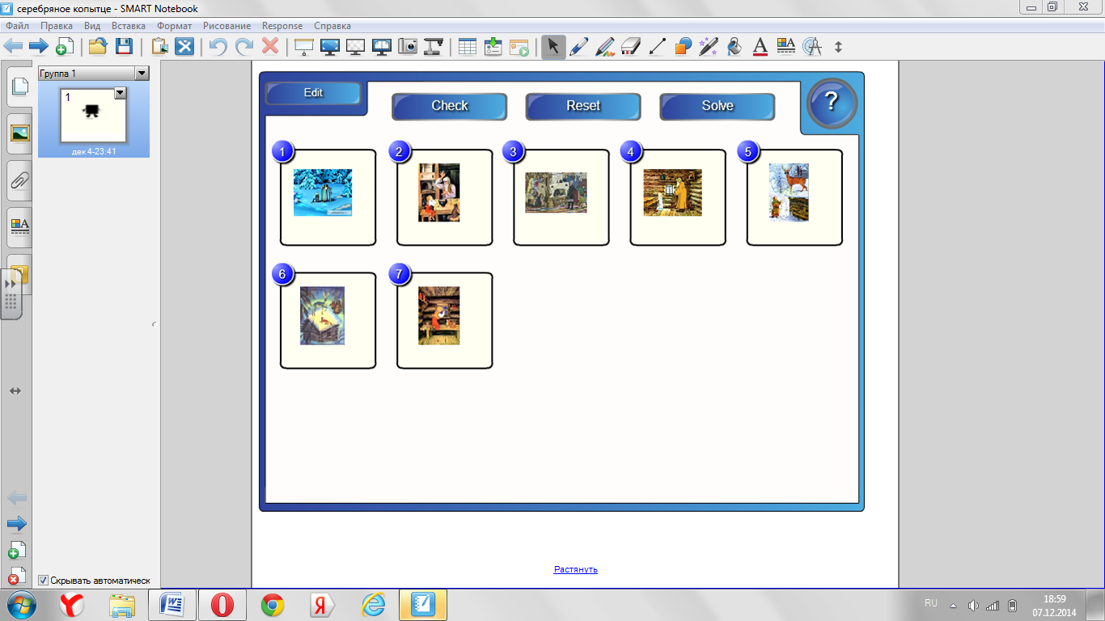Click the blue X delete-page toolbar icon
The height and width of the screenshot is (621, 1105).
185,46
